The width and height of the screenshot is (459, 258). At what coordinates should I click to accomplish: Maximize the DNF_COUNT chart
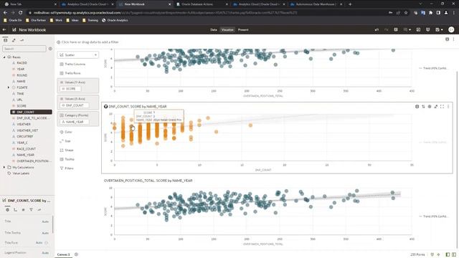point(442,107)
